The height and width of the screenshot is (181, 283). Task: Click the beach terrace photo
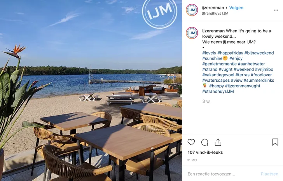(x=91, y=90)
